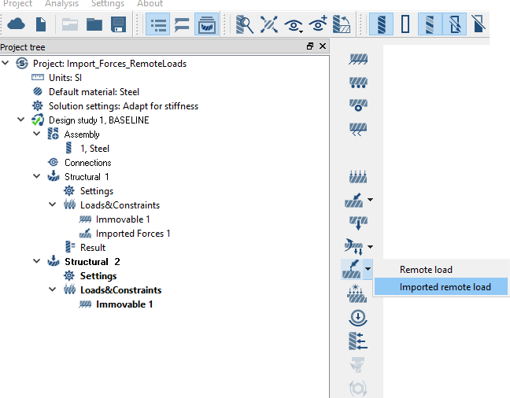
Task: Click the cloud icon in the top toolbar
Action: pyautogui.click(x=16, y=24)
